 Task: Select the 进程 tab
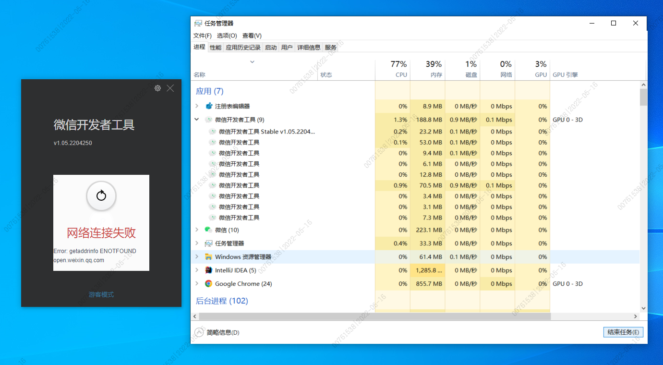(x=199, y=47)
